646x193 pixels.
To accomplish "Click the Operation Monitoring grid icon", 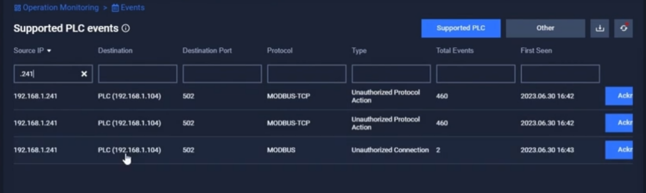I will point(17,8).
